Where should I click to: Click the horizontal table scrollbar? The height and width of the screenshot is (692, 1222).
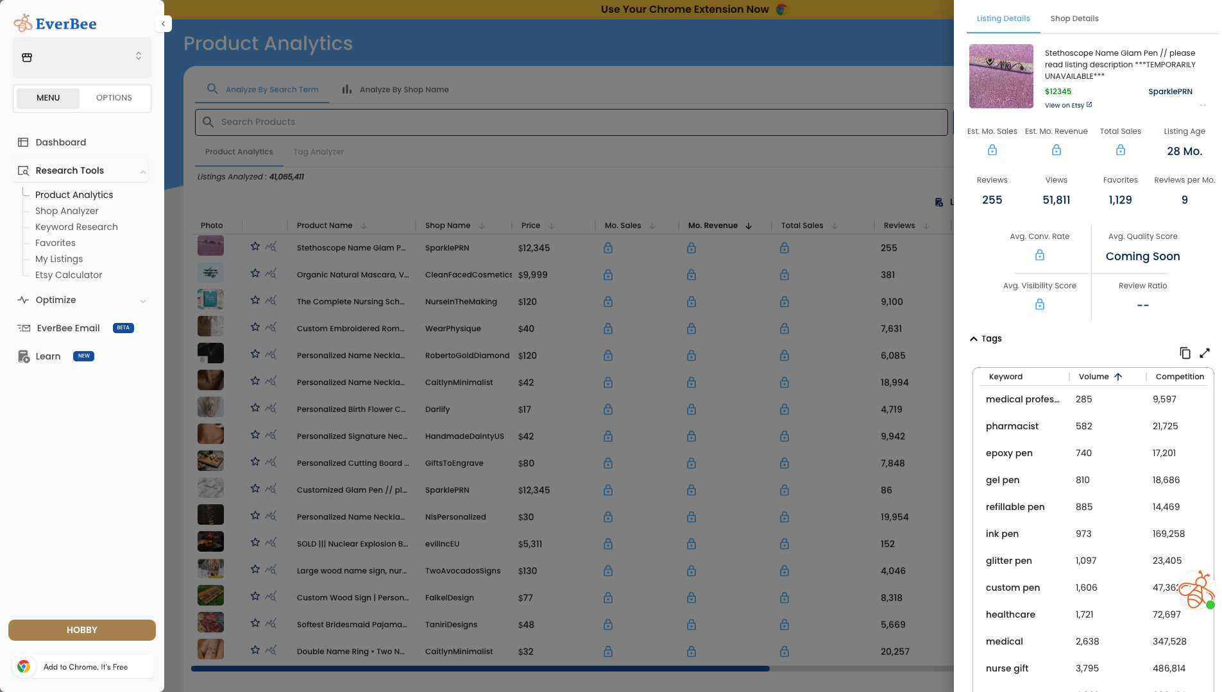pos(480,669)
